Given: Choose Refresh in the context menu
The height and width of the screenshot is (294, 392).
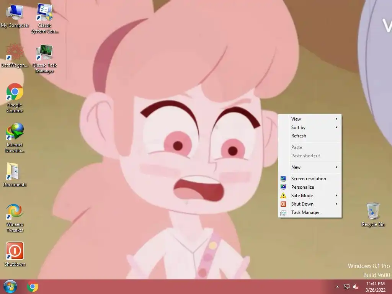Looking at the screenshot, I should (310, 136).
